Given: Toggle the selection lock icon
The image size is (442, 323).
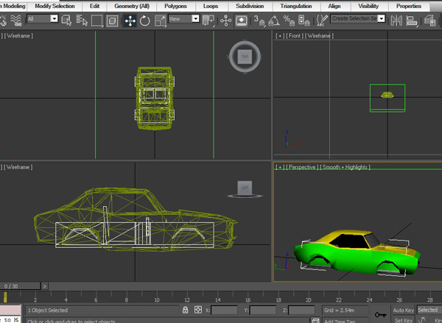Looking at the screenshot, I should point(187,310).
